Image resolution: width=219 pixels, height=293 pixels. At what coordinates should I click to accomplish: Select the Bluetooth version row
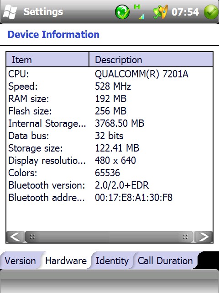click(109, 185)
